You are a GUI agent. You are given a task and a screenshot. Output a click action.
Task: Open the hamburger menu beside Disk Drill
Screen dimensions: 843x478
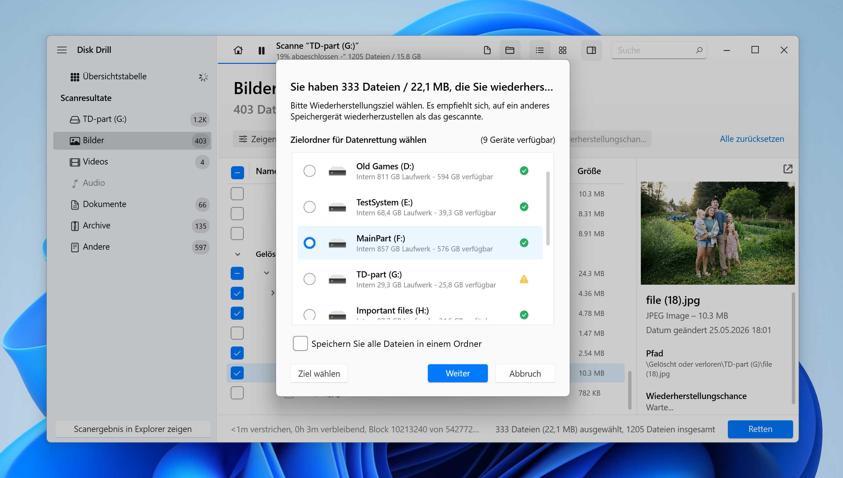coord(62,50)
